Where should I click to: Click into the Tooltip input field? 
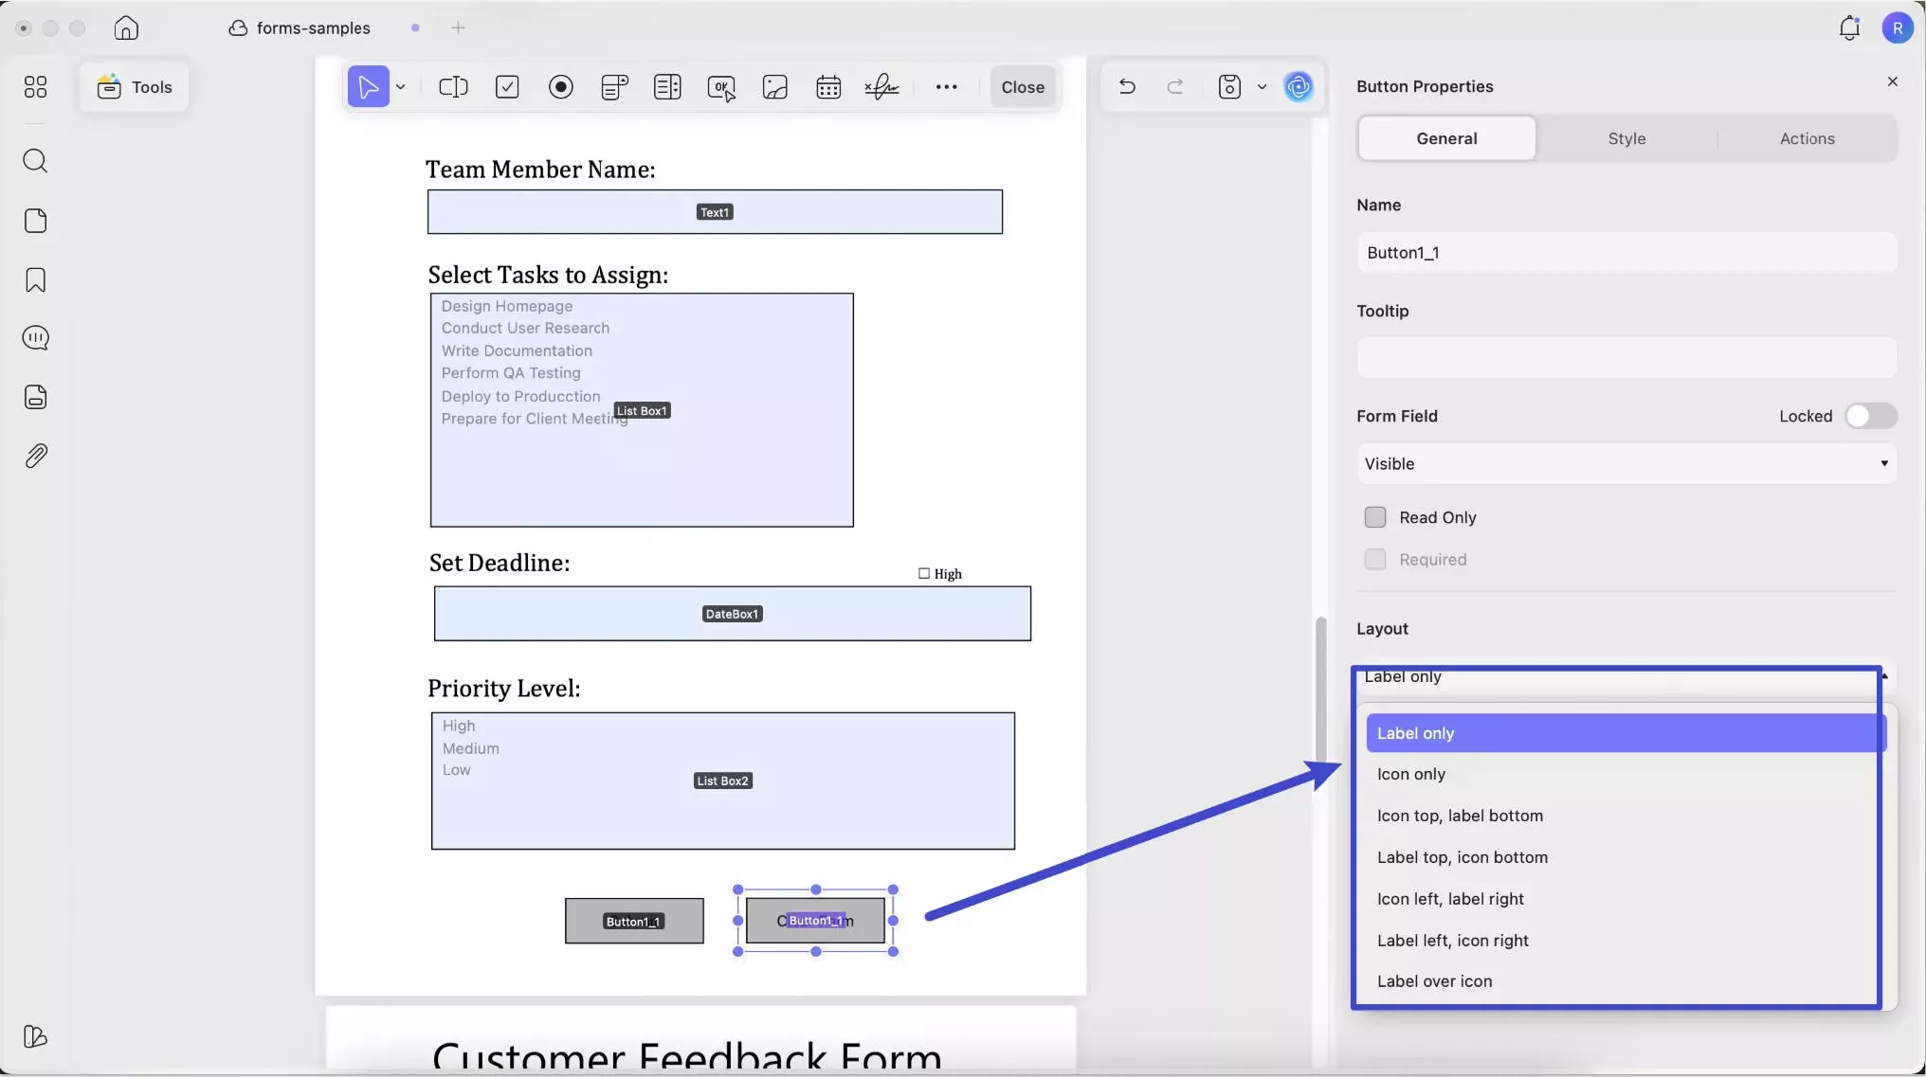[1626, 358]
